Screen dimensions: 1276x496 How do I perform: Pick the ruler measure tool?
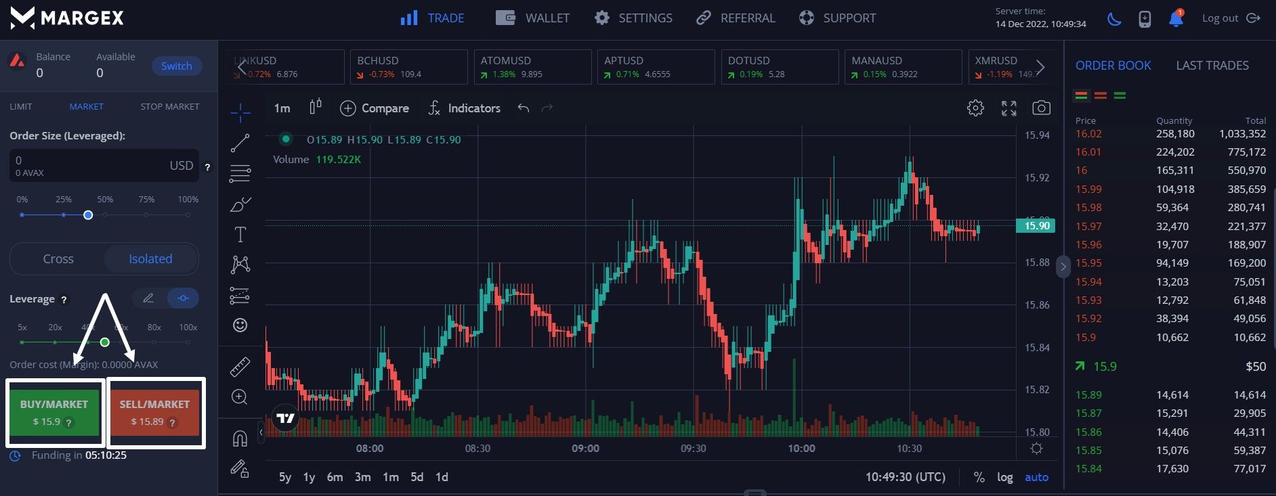[x=240, y=367]
